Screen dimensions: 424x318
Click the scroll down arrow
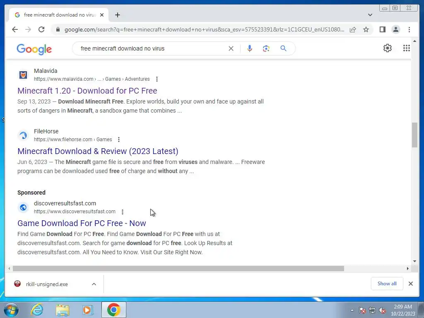pos(414,261)
